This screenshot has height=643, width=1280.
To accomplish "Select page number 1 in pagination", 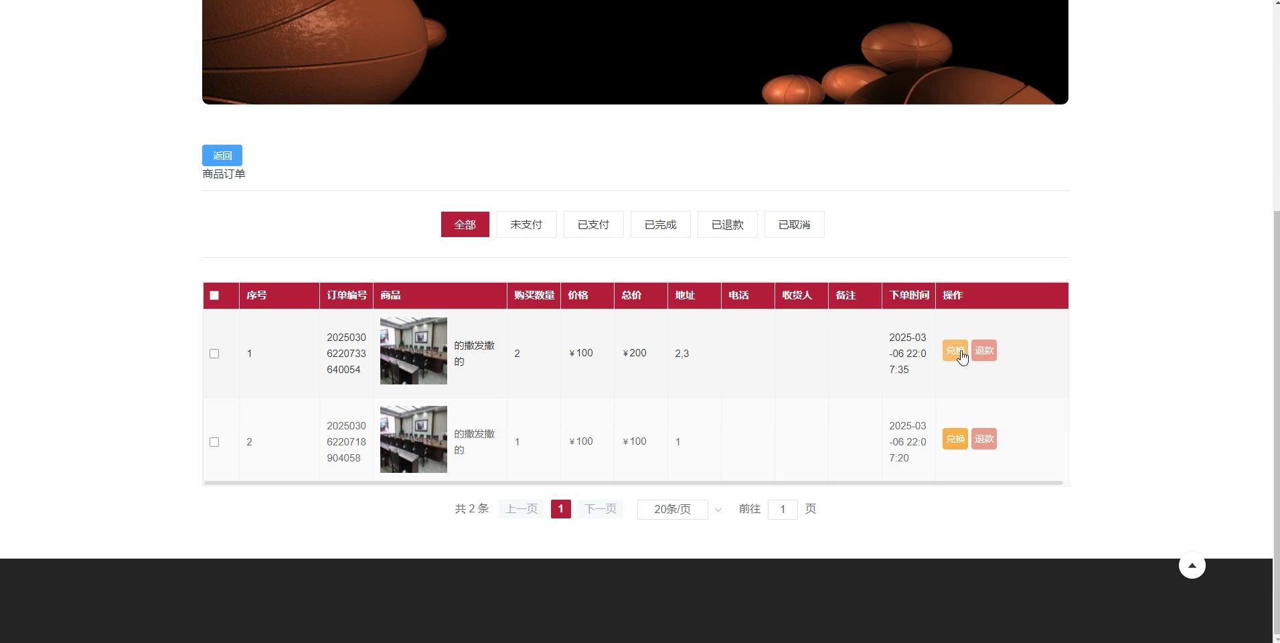I will pyautogui.click(x=561, y=509).
